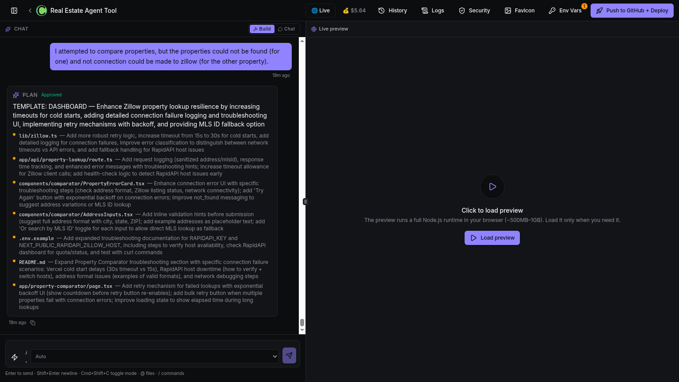Click the clock icon for History
This screenshot has height=382, width=679.
pyautogui.click(x=381, y=11)
